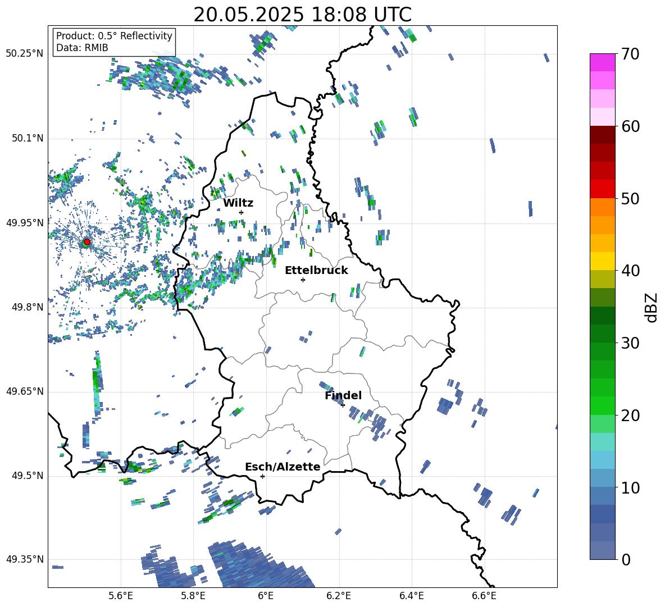Click the plus marker below Wiltz
The height and width of the screenshot is (607, 665).
point(242,212)
